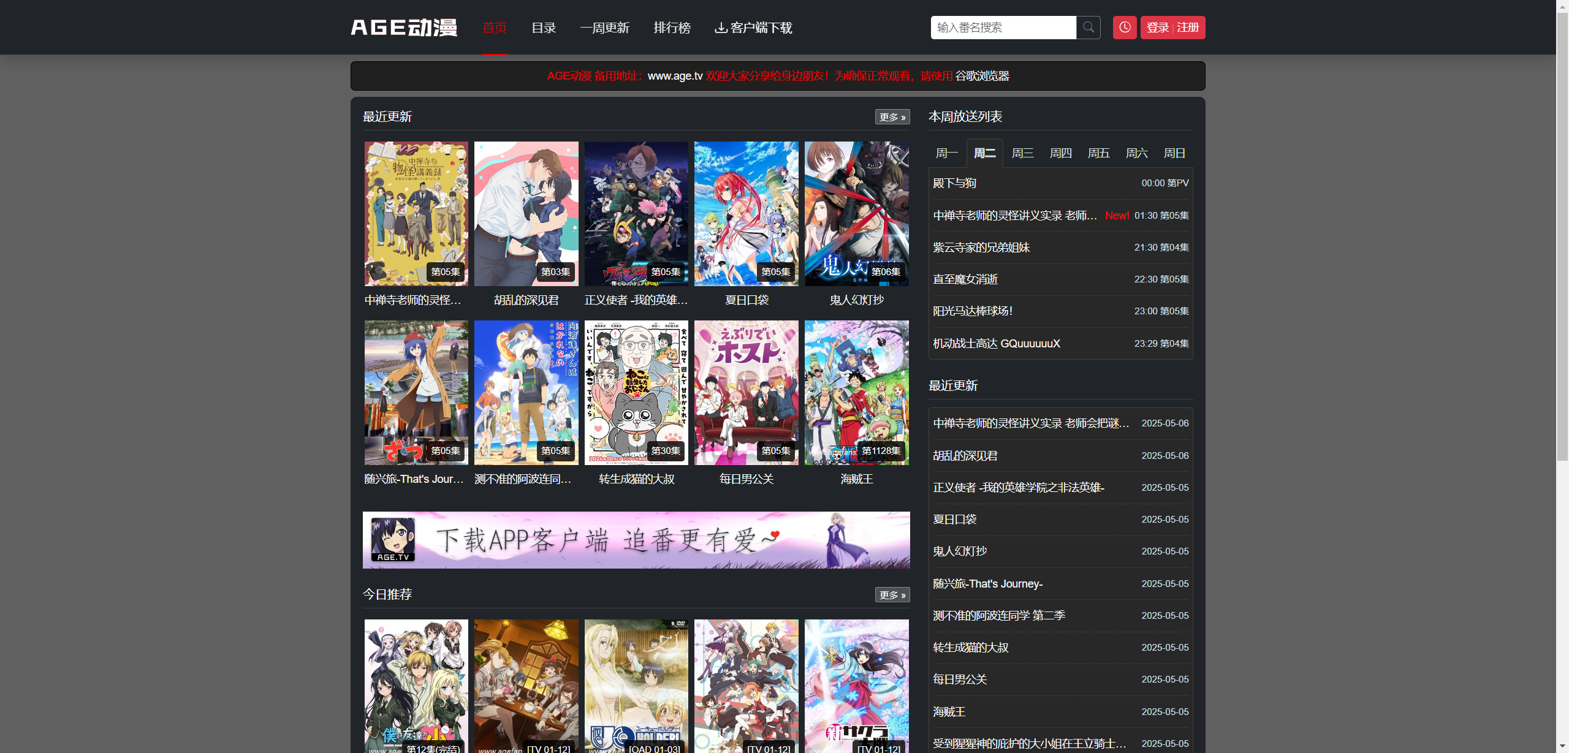Image resolution: width=1569 pixels, height=753 pixels.
Task: Select the 周日 schedule tab
Action: coord(1174,153)
